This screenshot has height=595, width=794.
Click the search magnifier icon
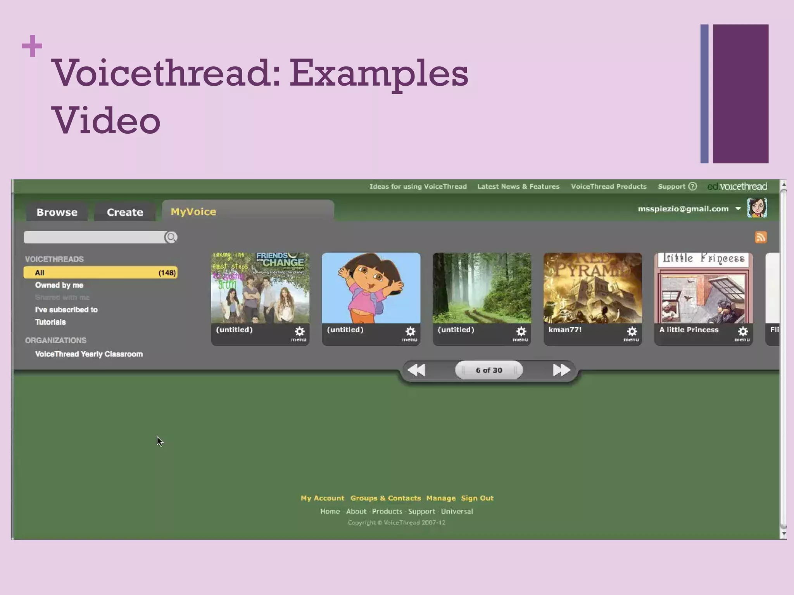coord(171,237)
